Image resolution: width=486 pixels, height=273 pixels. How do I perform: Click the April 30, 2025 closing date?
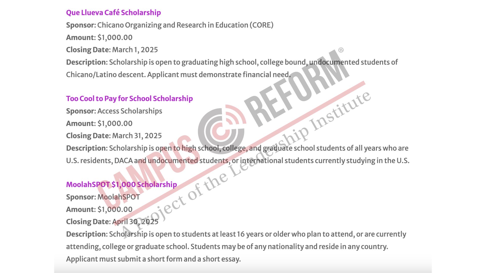[x=135, y=222]
